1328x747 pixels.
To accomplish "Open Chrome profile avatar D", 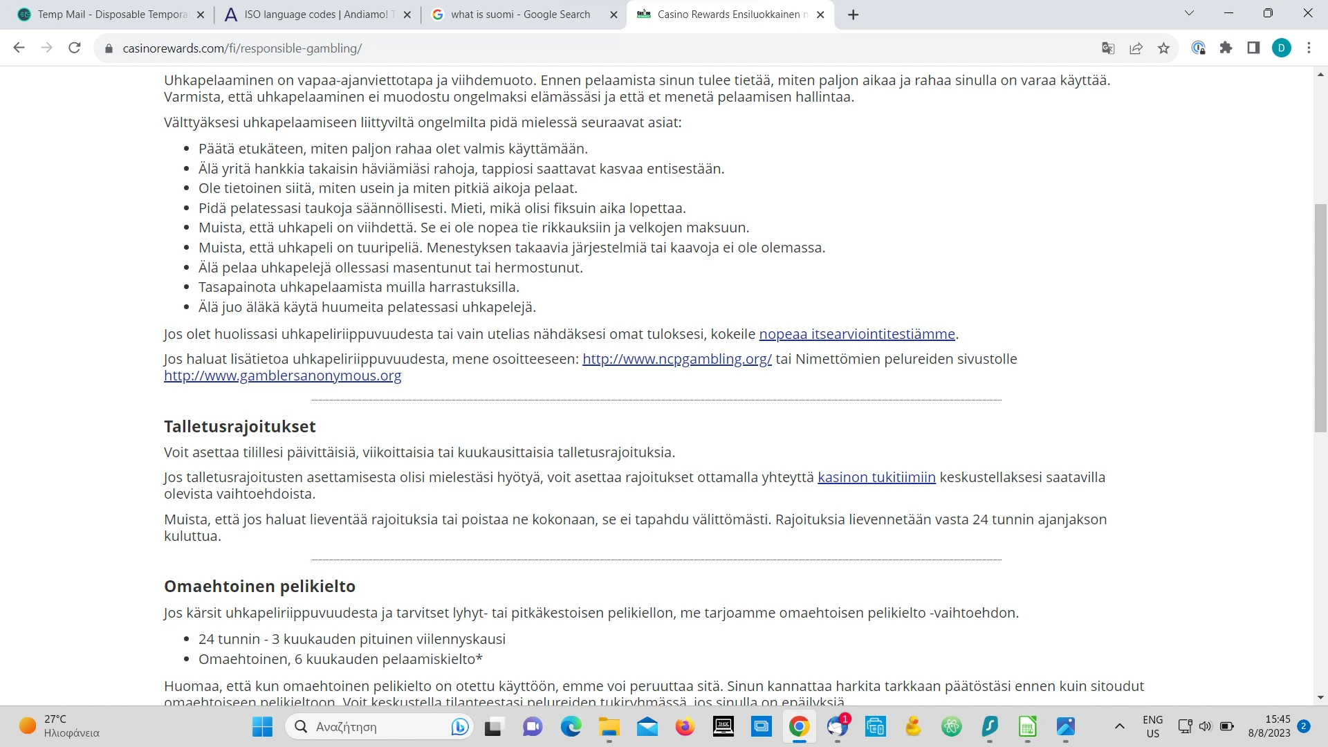I will [x=1281, y=48].
